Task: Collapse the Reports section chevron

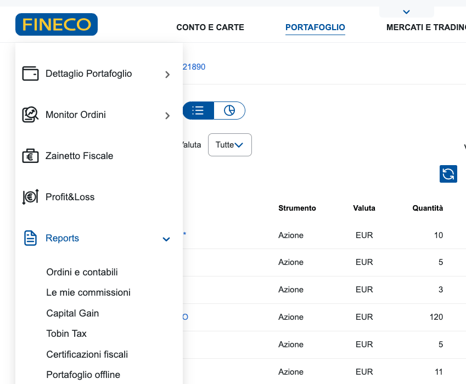Action: [x=166, y=239]
